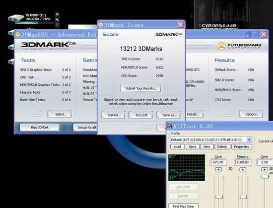
Task: Click the HDR/SM3.0 Score value 6002
Action: coord(159,68)
